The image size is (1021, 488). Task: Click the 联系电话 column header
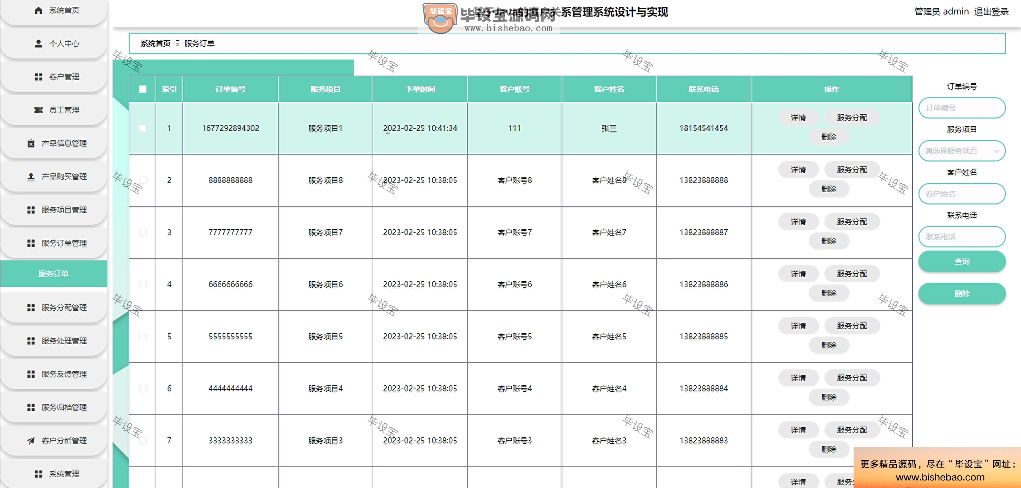pyautogui.click(x=703, y=89)
